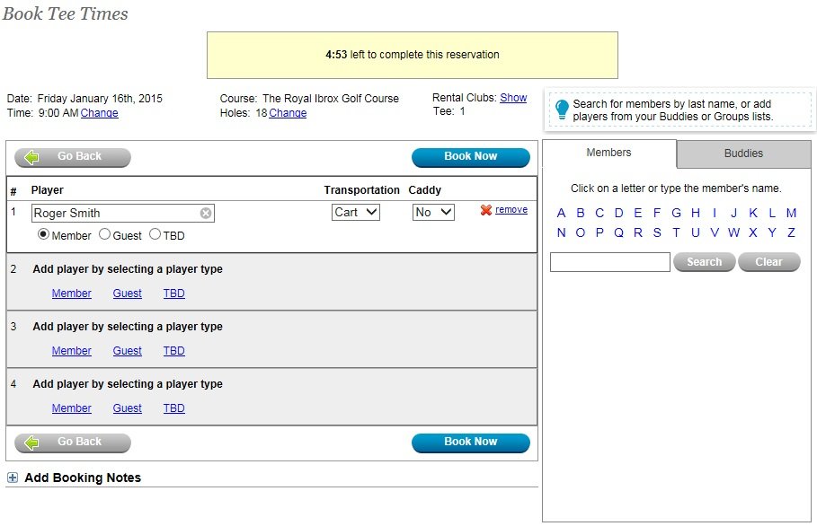
Task: Click the Change link next to 9:00 AM
Action: pyautogui.click(x=100, y=113)
